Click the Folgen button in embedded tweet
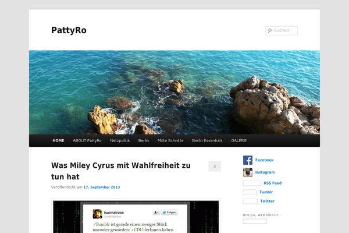 [169, 213]
